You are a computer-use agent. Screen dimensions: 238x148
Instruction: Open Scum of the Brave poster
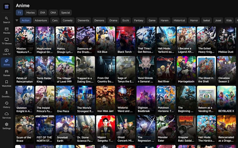(24, 129)
